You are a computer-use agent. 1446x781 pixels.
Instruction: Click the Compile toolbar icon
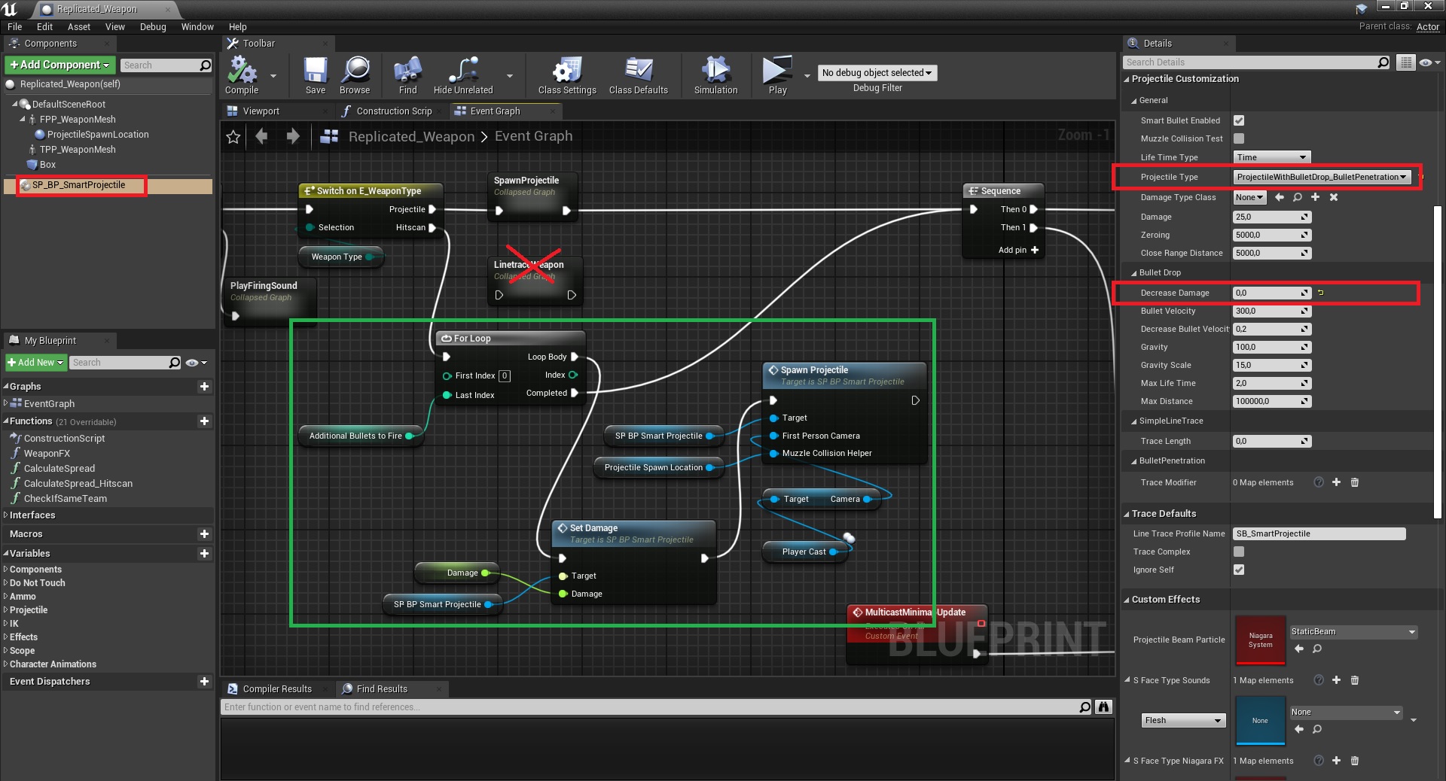pyautogui.click(x=242, y=73)
